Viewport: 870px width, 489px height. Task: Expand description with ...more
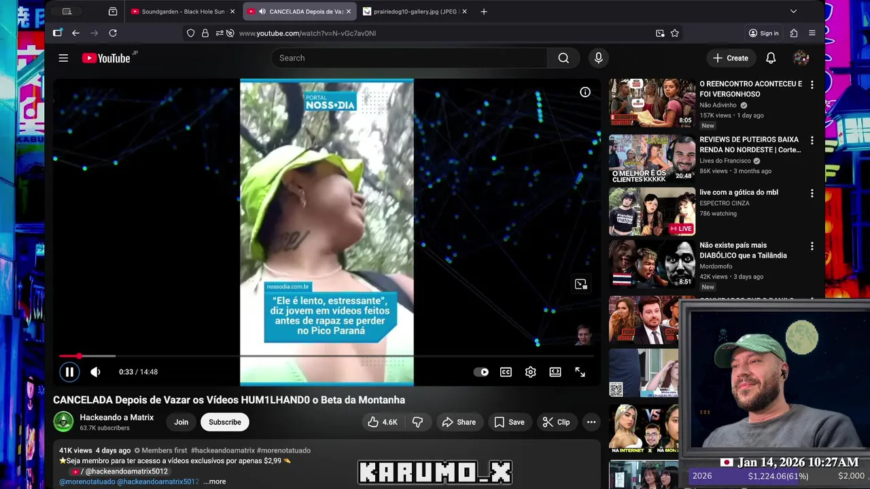pyautogui.click(x=214, y=482)
